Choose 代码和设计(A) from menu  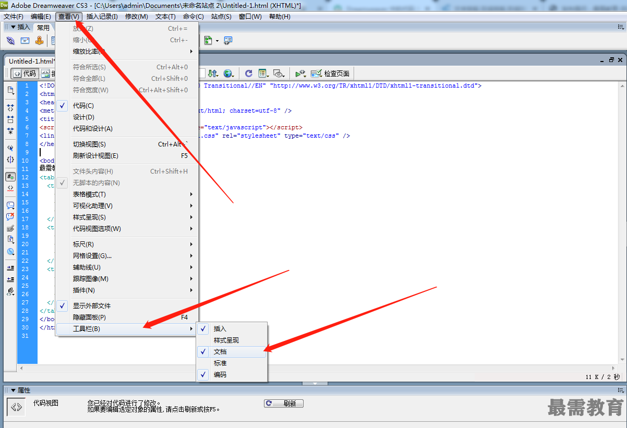coord(127,129)
